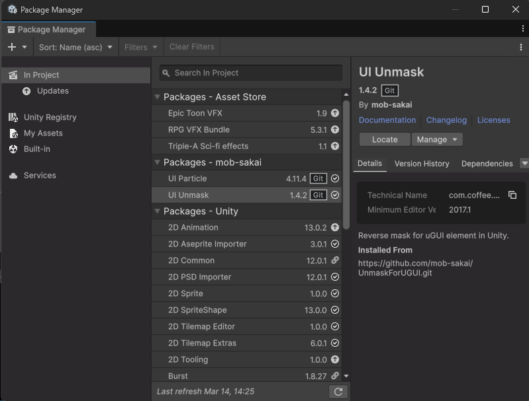529x401 pixels.
Task: Click the installed checkmark icon for UI Unmask row
Action: tap(334, 195)
